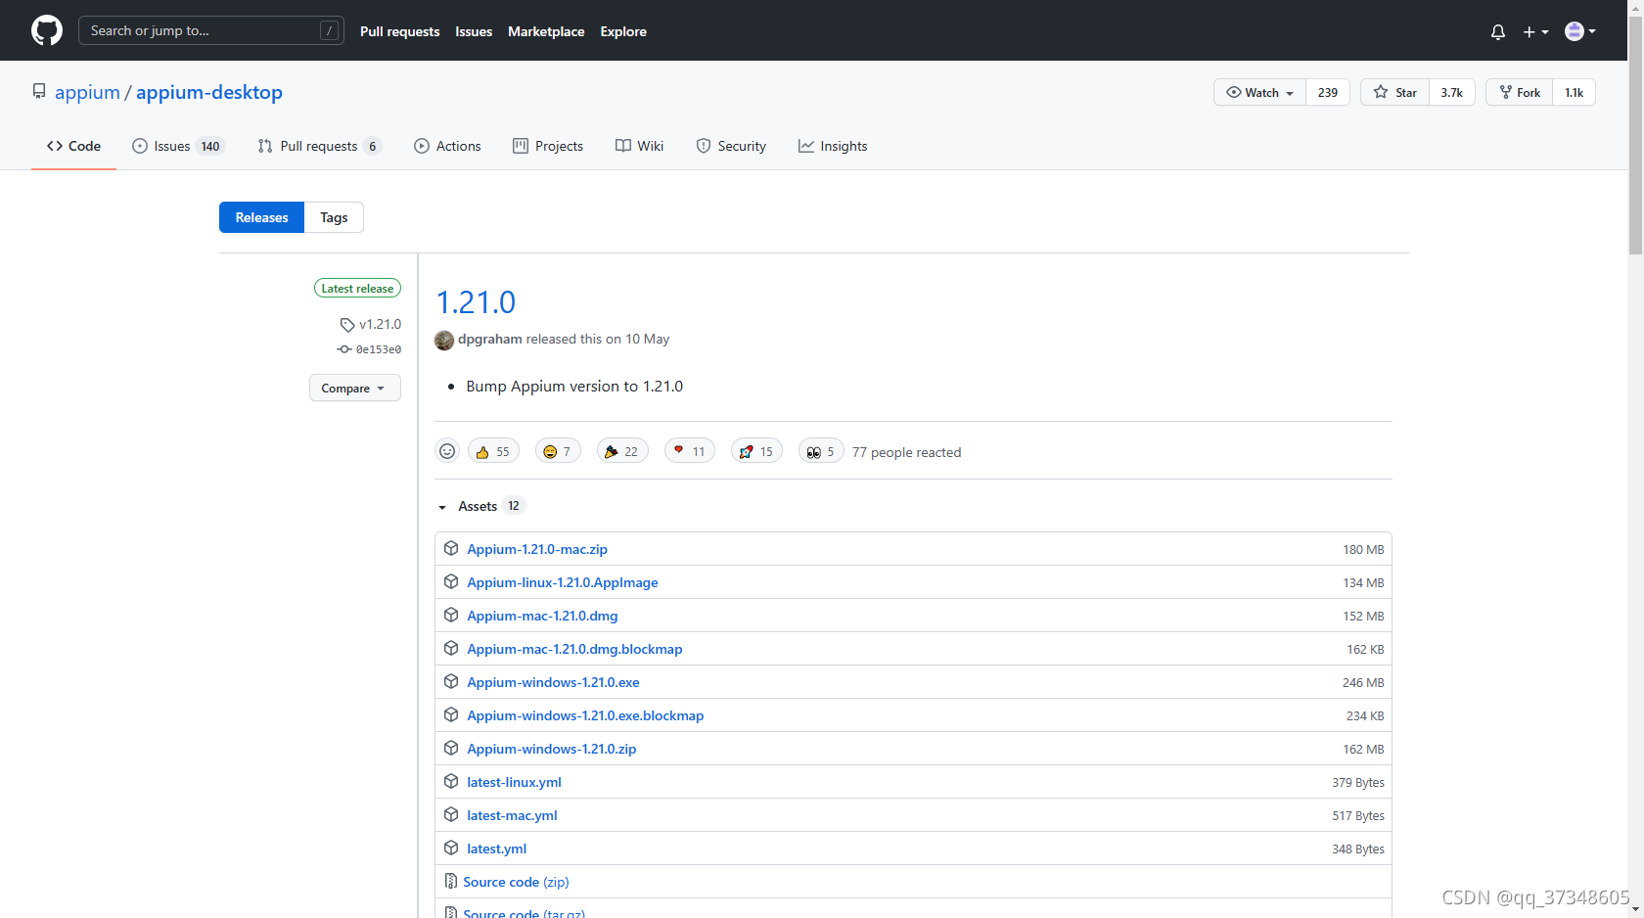This screenshot has height=918, width=1644.
Task: Click the package icon beside latest.yml
Action: coord(451,848)
